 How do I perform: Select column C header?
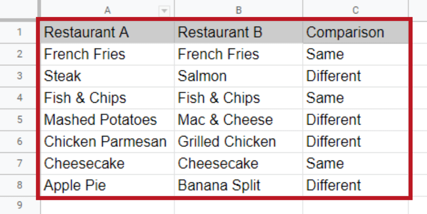click(356, 10)
